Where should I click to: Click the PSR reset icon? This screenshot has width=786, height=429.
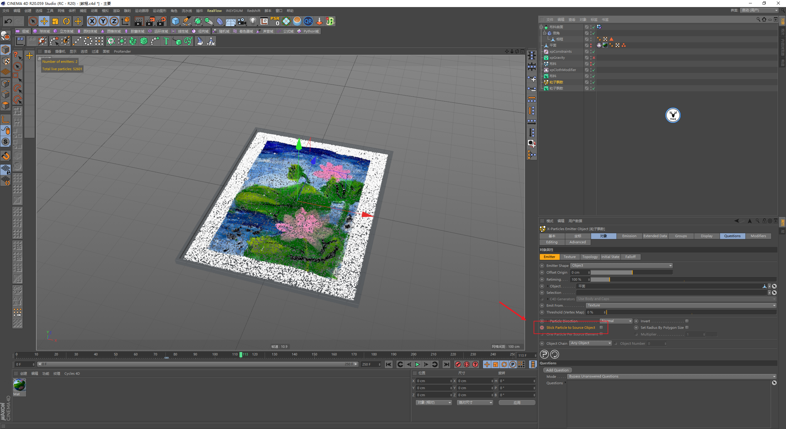275,21
